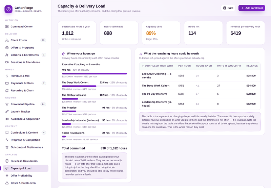Click the Leadership Intensive (in-house) table row name

coord(157,104)
